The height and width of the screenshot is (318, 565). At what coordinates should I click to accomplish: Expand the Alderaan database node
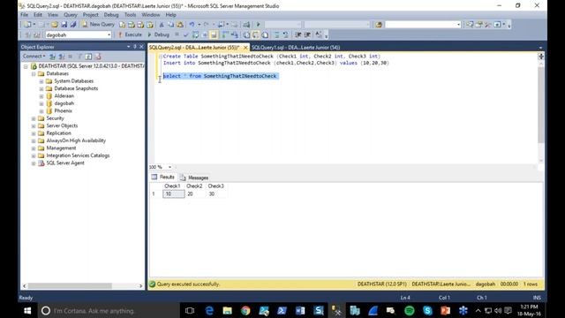(x=41, y=96)
